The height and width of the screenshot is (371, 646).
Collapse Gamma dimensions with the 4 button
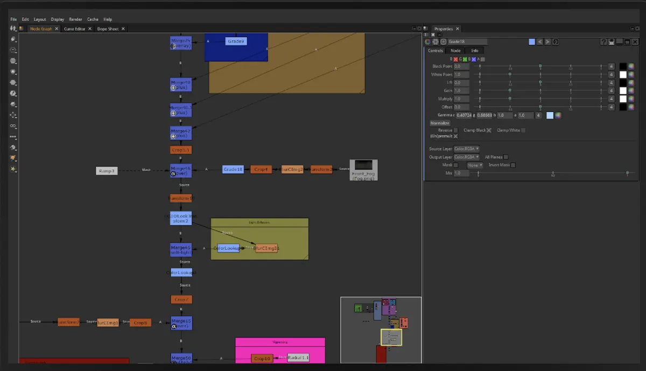click(538, 115)
